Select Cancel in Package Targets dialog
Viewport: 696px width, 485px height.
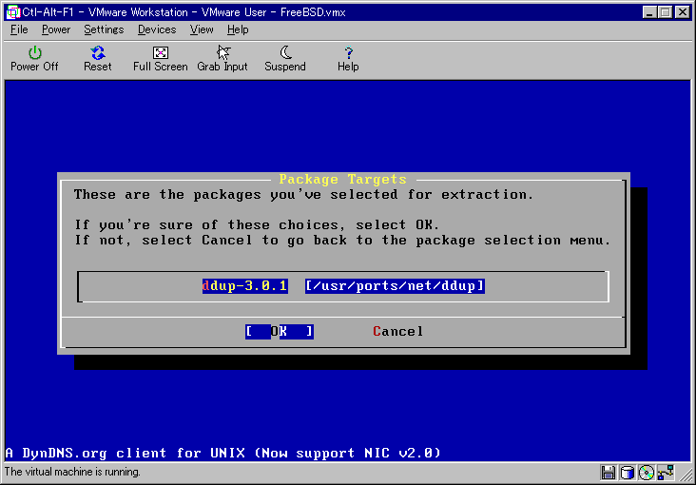397,331
